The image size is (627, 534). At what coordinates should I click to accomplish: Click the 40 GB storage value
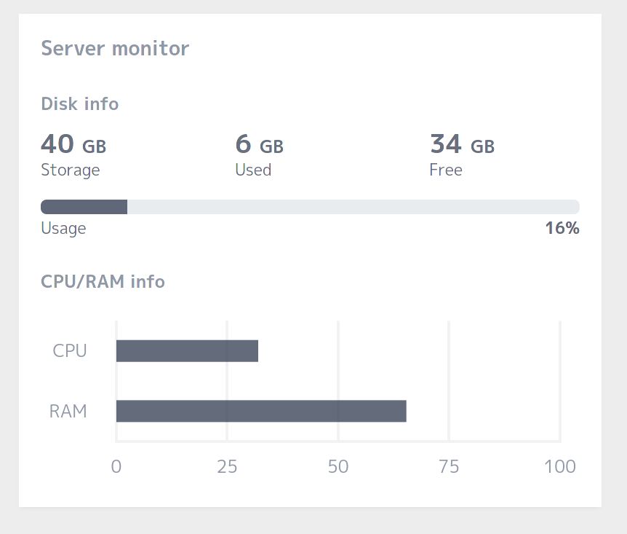tap(73, 144)
